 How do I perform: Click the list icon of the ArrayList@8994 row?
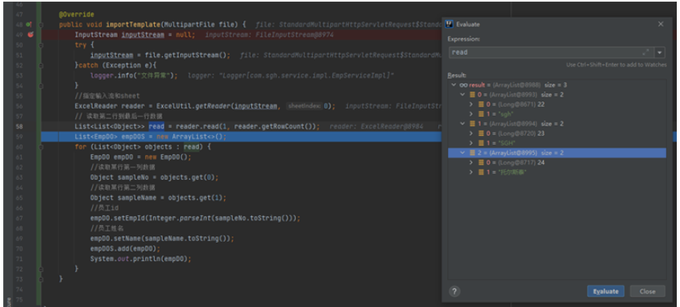pyautogui.click(x=471, y=124)
